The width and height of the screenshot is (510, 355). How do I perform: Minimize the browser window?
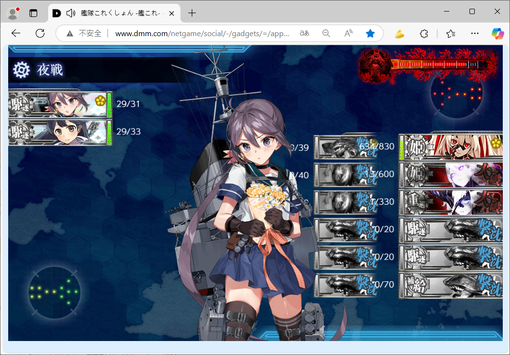click(x=447, y=12)
